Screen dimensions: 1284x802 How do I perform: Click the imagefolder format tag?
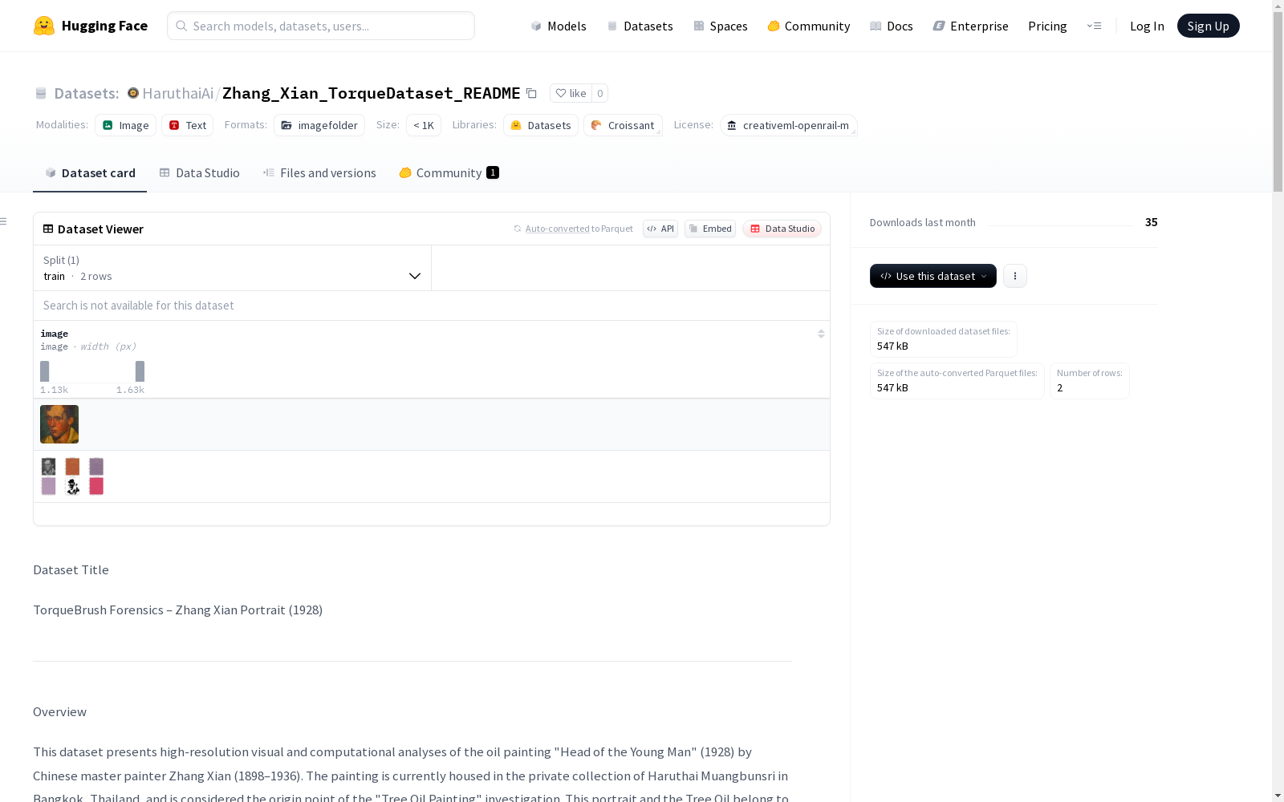click(319, 125)
